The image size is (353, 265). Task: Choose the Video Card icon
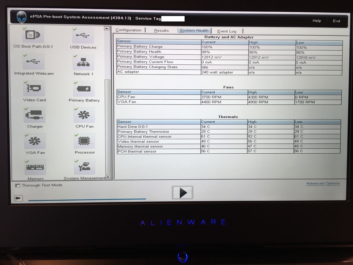coord(34,88)
